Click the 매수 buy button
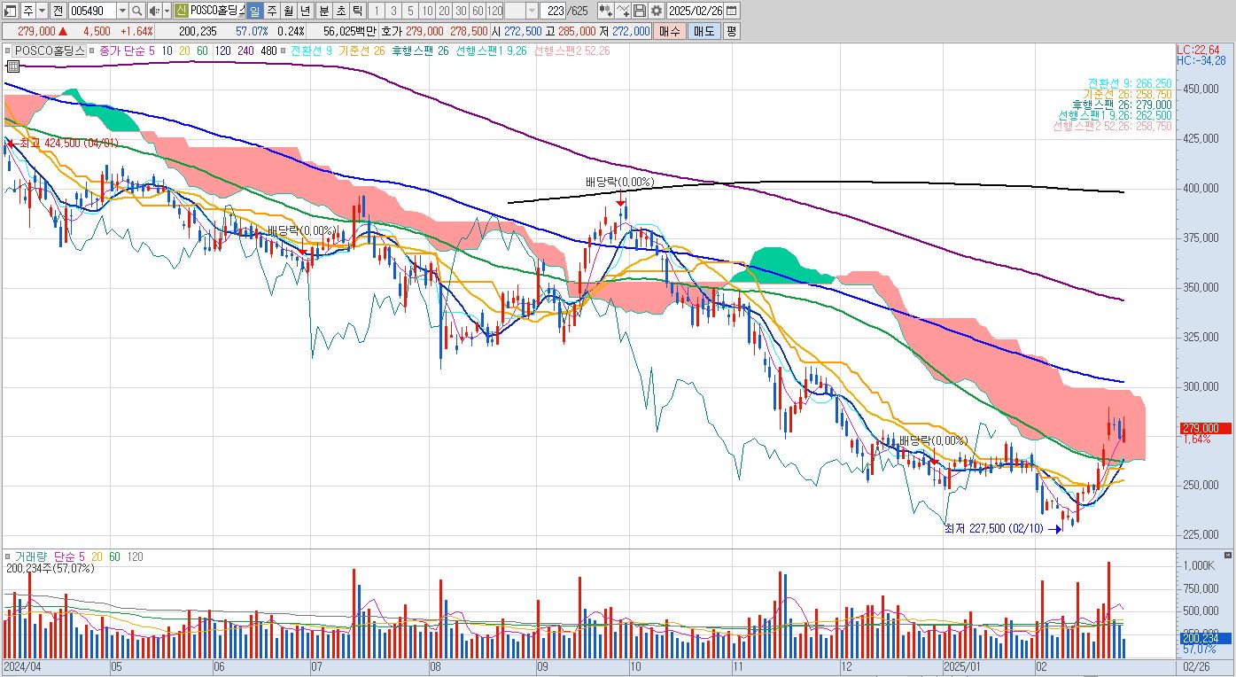This screenshot has width=1236, height=677. [x=669, y=31]
